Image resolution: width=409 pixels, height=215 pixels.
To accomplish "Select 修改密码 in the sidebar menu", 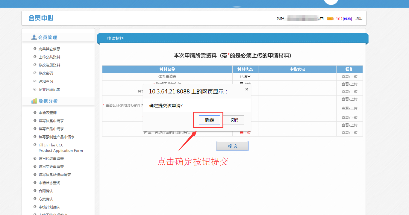I will pos(46,73).
